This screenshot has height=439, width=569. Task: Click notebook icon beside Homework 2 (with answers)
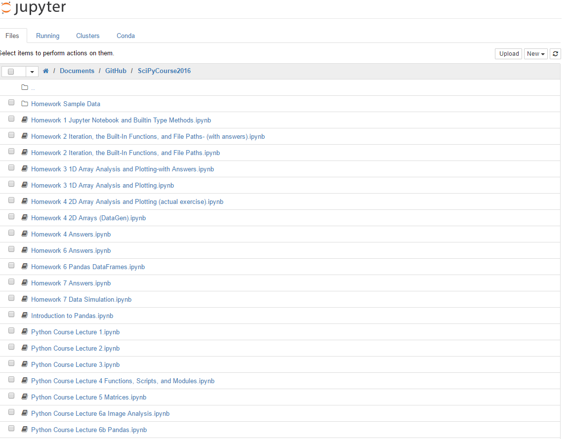(25, 136)
